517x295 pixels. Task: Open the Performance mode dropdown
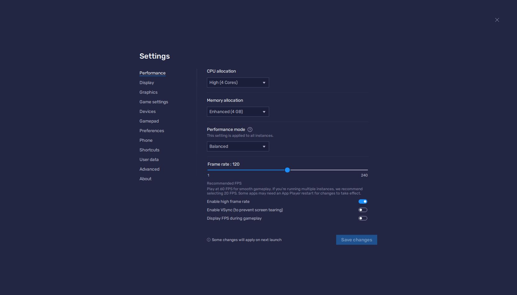point(238,146)
